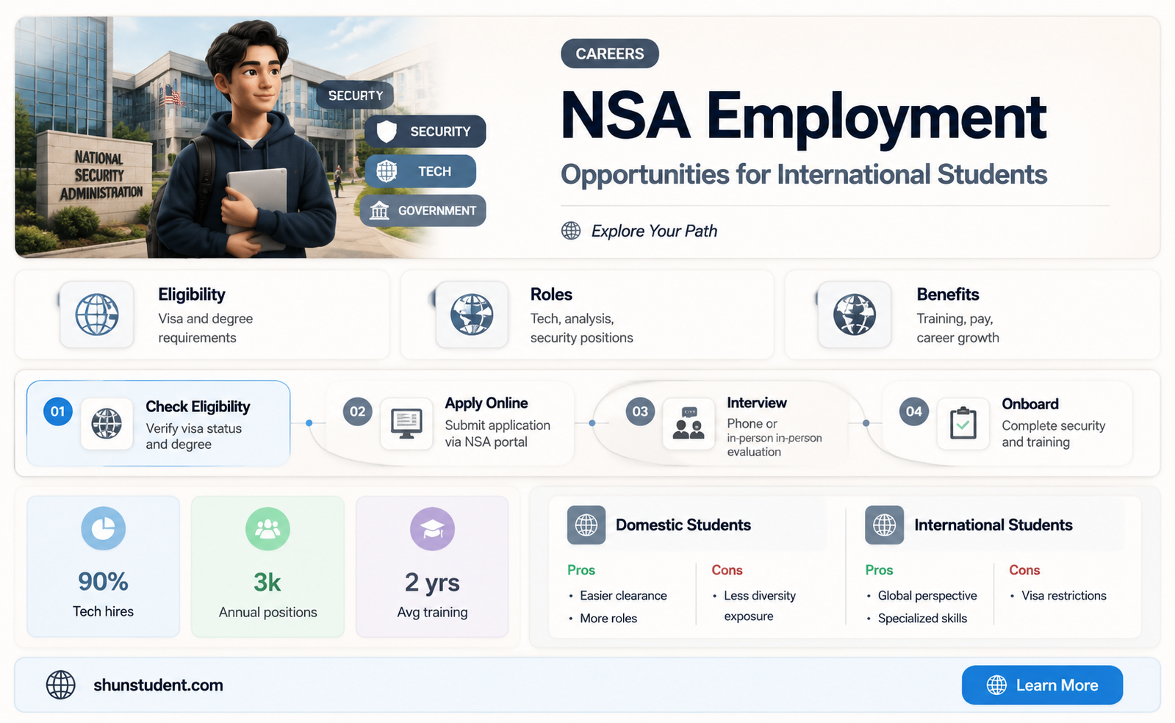The image size is (1175, 723).
Task: Select step 02 number badge
Action: pyautogui.click(x=358, y=411)
